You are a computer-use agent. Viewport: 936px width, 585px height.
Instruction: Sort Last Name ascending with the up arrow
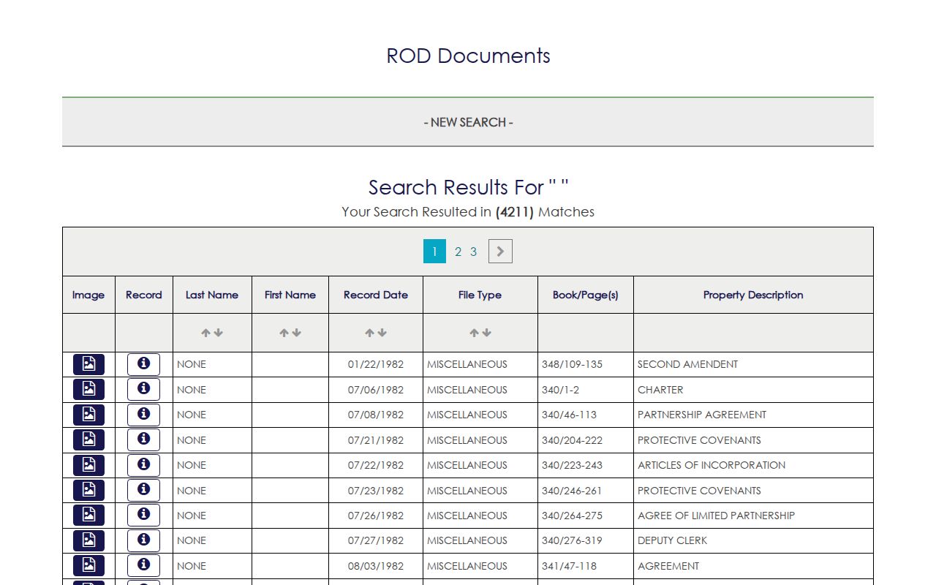point(206,333)
